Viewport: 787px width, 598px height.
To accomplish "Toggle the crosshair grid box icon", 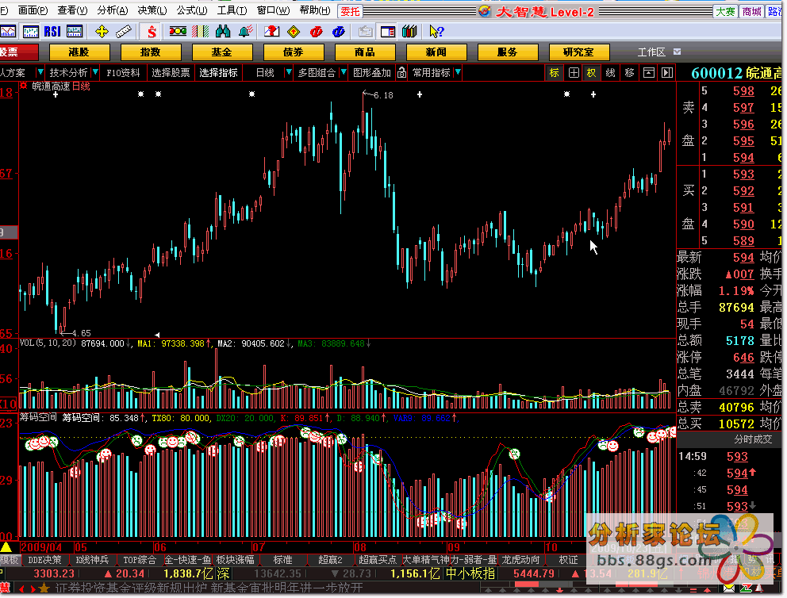I will (574, 73).
